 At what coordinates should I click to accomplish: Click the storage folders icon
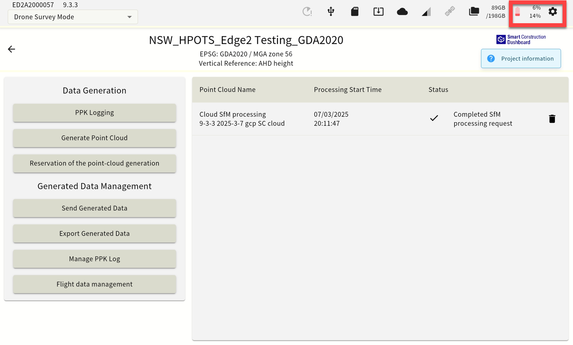tap(474, 12)
